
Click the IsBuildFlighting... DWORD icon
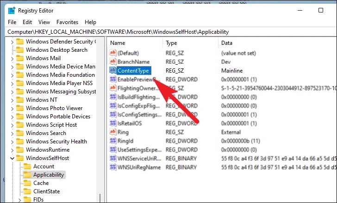113,97
